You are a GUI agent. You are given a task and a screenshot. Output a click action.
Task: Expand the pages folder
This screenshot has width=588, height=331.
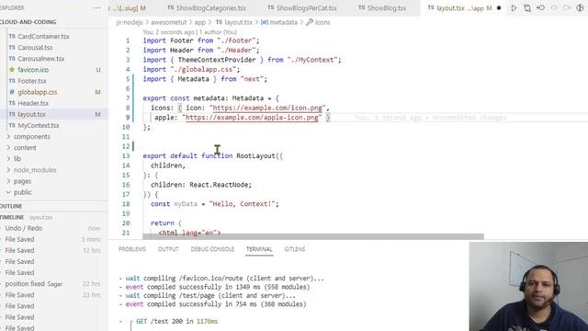22,181
